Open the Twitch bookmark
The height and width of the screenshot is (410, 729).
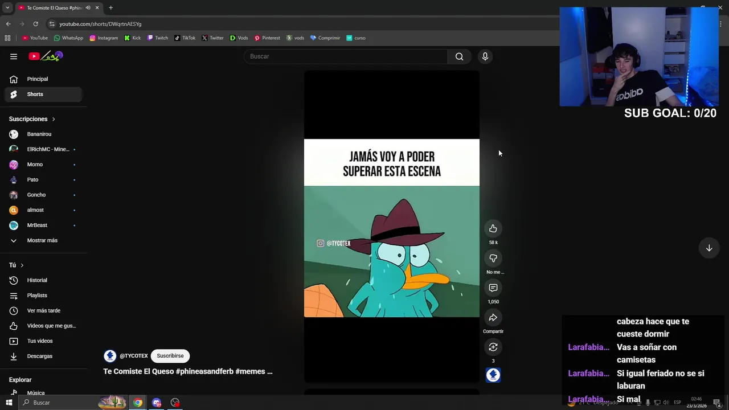pos(158,38)
